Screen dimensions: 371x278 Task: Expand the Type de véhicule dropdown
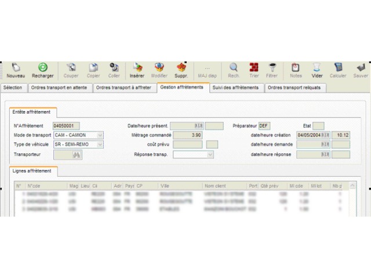click(x=100, y=145)
